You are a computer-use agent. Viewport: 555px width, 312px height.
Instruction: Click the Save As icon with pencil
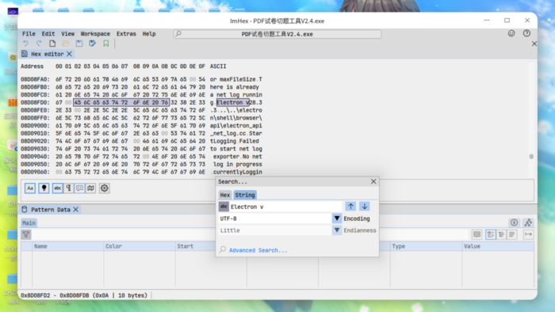[93, 44]
